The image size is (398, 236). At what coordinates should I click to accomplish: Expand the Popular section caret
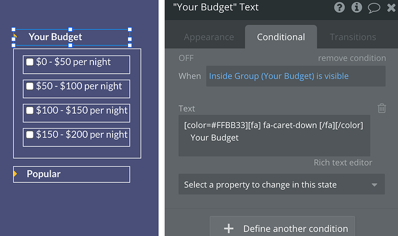(16, 174)
